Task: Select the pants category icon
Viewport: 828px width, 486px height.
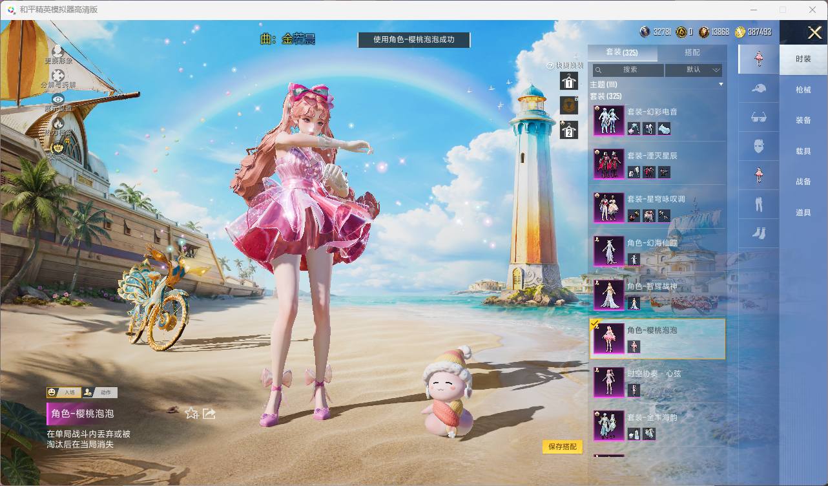Action: pyautogui.click(x=759, y=204)
